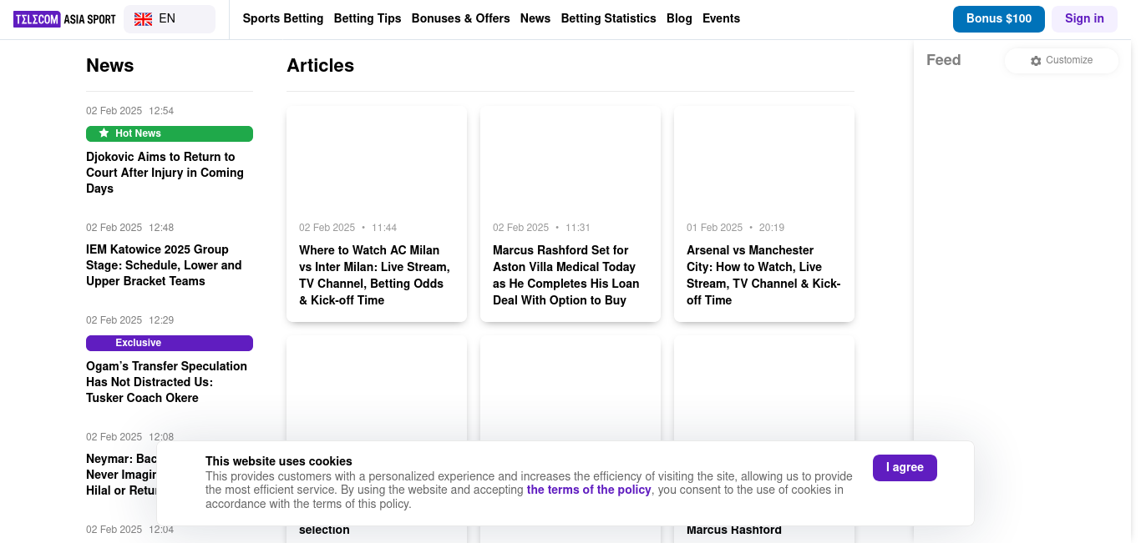1141x543 pixels.
Task: Click the 01 Feb 2025 20:19 article date
Action: coord(736,228)
